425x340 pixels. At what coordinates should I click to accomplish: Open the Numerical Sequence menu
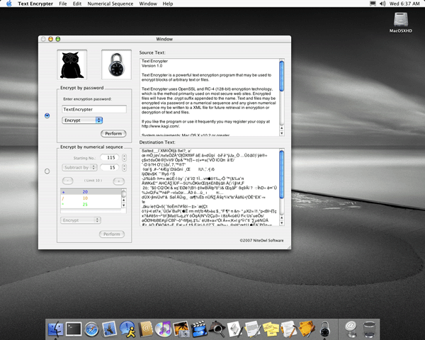click(110, 4)
